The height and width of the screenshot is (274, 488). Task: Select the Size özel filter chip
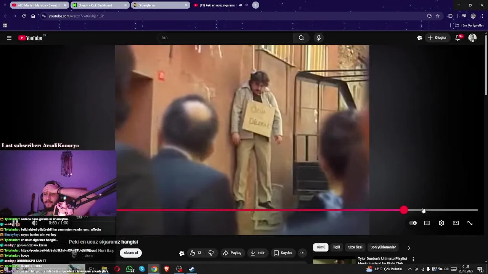(x=355, y=247)
